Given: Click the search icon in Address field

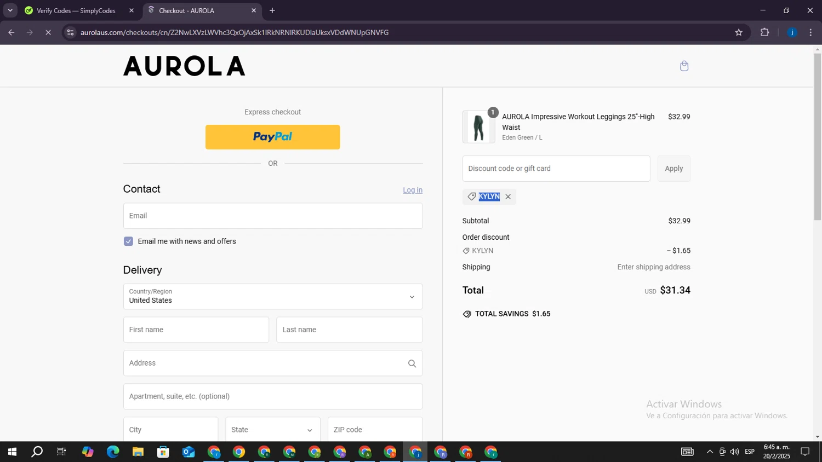Looking at the screenshot, I should click(x=412, y=363).
